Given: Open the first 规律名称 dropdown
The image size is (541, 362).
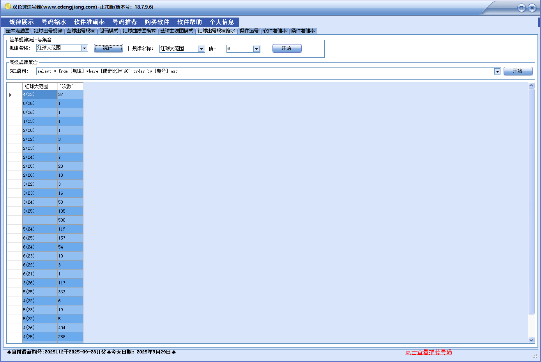Looking at the screenshot, I should (84, 48).
